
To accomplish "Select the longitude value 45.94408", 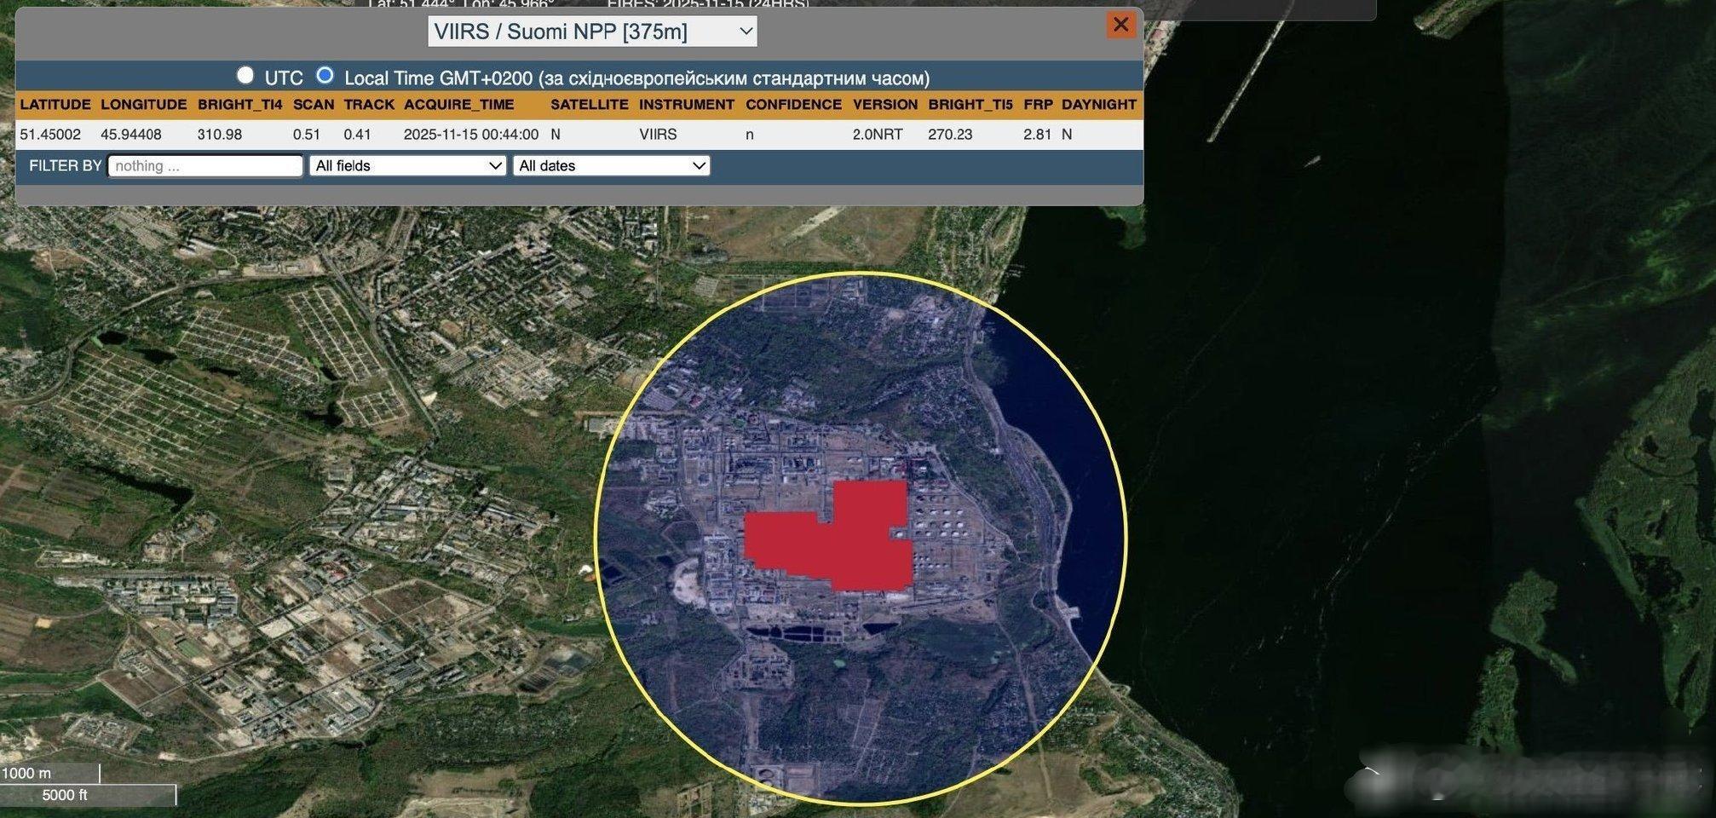I will (131, 135).
